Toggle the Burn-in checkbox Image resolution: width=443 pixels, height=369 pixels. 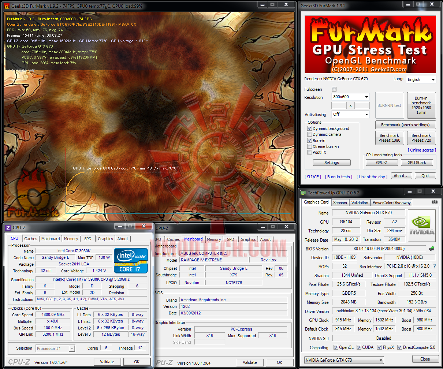click(309, 140)
